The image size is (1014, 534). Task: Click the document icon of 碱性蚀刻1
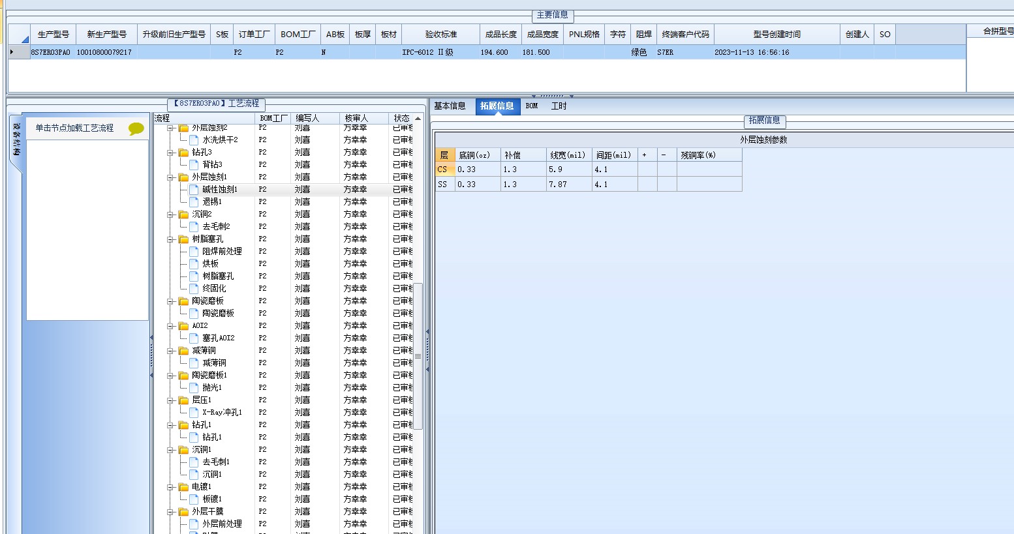point(194,189)
